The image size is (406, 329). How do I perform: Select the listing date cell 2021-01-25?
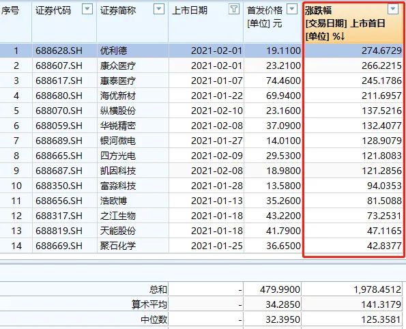coord(217,246)
